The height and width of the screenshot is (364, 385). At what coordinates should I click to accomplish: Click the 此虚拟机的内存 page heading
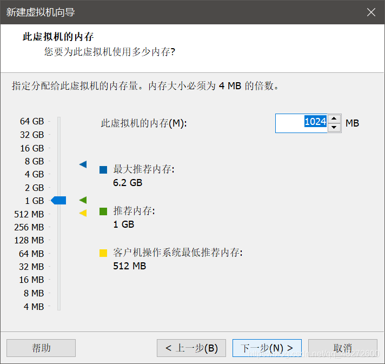tap(58, 37)
